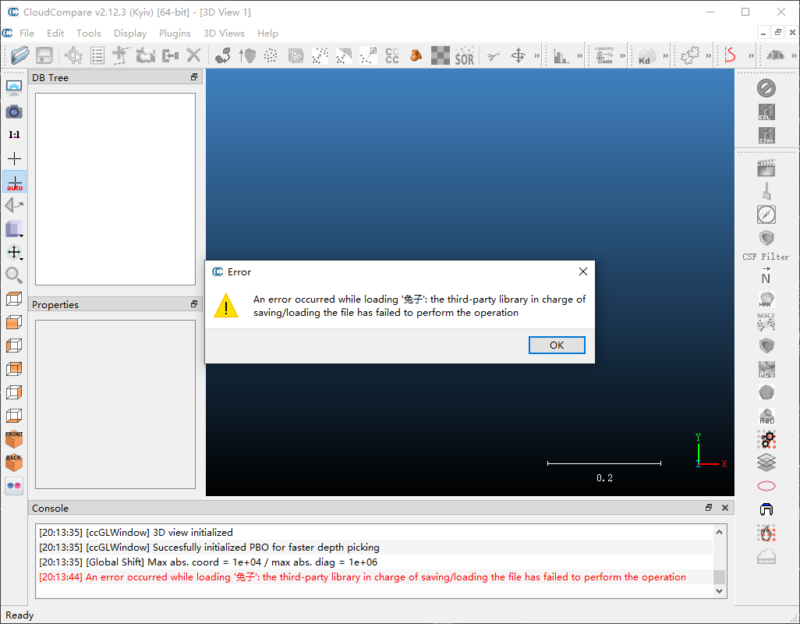
Task: Open the view mode cube dropdown
Action: 14,229
